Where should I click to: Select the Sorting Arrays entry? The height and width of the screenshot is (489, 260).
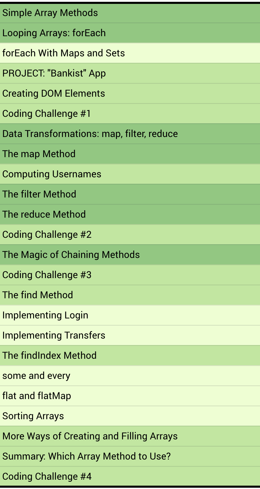[33, 416]
